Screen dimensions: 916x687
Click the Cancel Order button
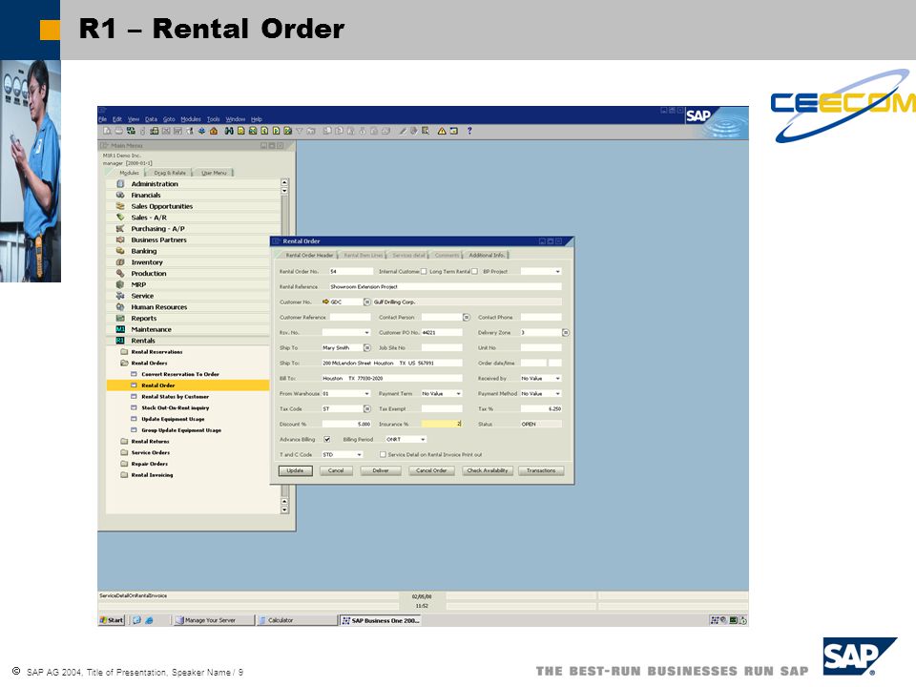(x=431, y=470)
